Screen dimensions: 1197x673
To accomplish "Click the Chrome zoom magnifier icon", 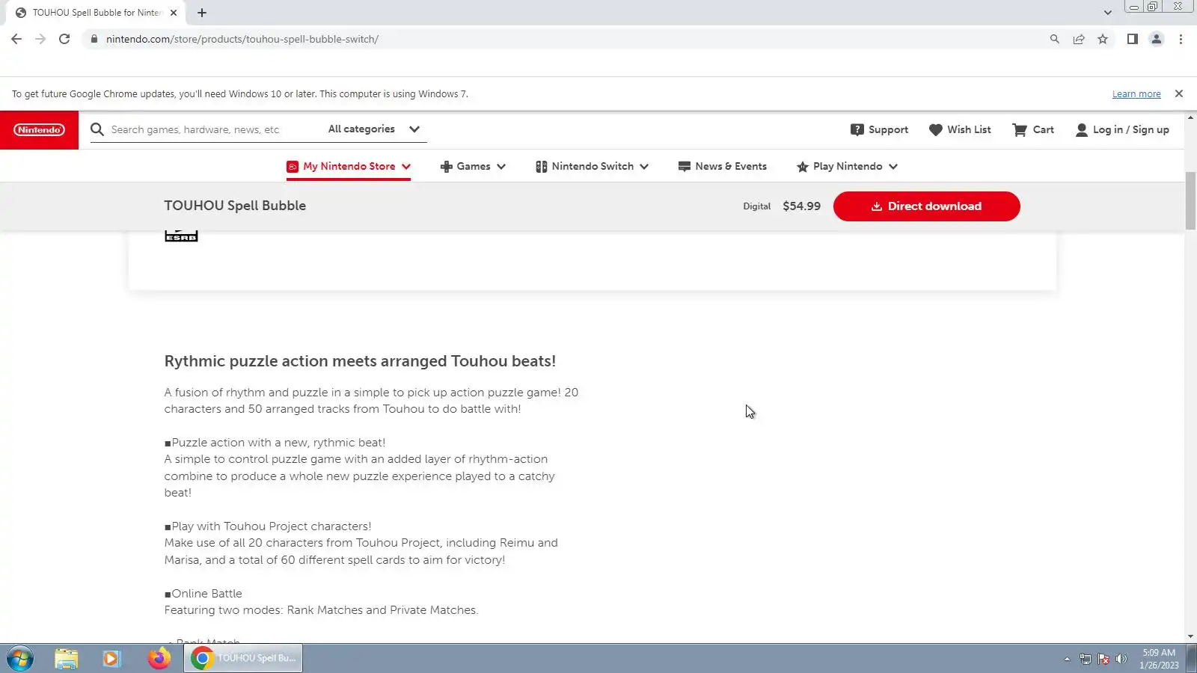I will coord(1055,39).
